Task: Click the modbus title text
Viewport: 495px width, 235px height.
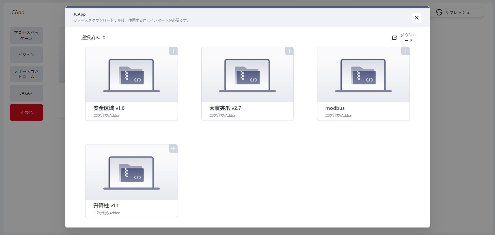Action: (x=335, y=108)
